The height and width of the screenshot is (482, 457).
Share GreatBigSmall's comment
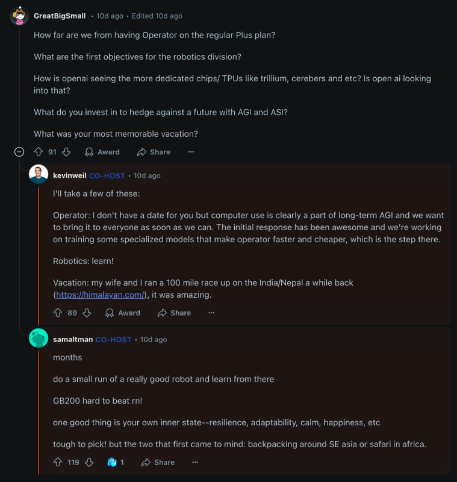[x=154, y=152]
